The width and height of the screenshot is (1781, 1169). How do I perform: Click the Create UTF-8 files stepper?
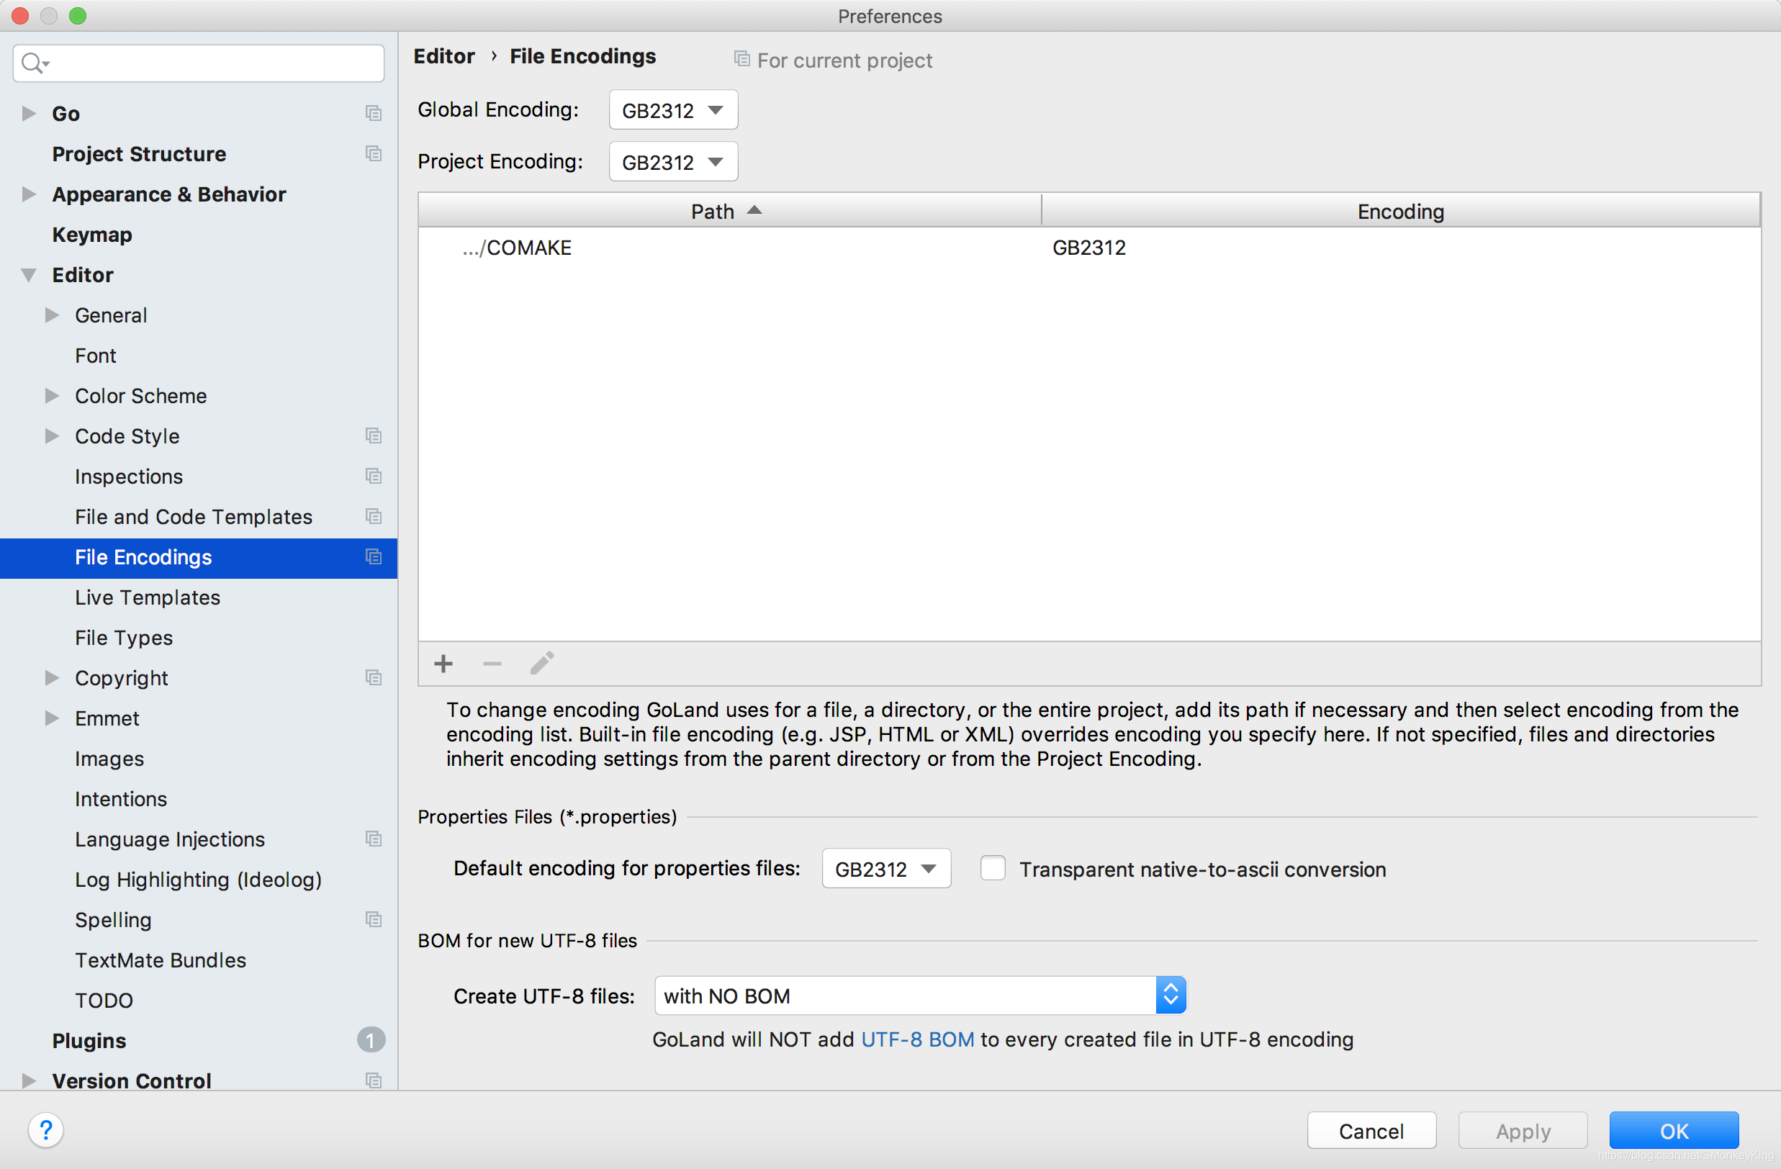[x=1171, y=994]
